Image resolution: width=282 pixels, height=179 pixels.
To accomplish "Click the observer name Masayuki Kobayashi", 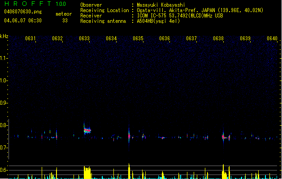I will pyautogui.click(x=161, y=5).
